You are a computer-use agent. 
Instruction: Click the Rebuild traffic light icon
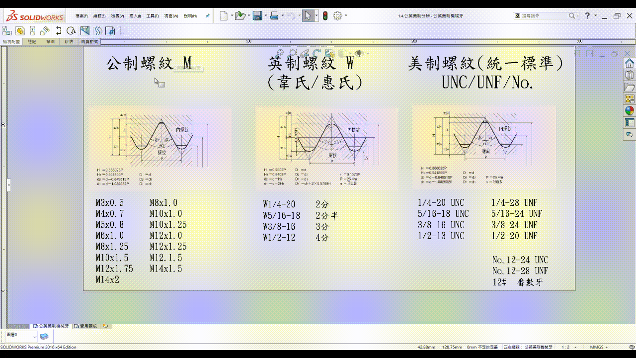click(x=325, y=16)
